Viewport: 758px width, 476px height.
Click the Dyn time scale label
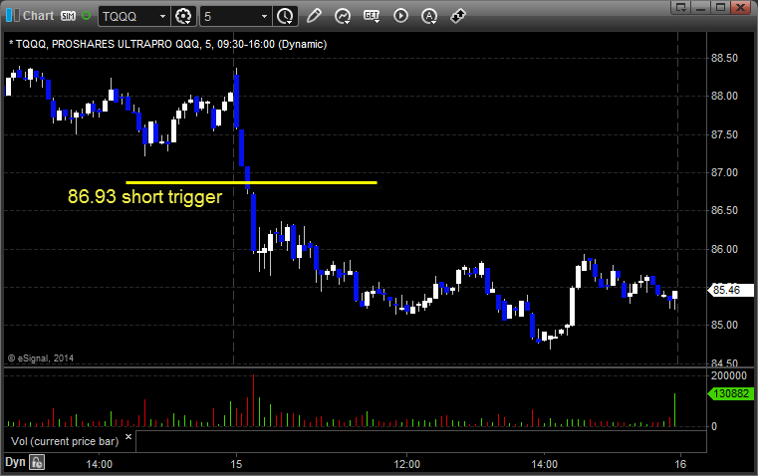pos(15,462)
